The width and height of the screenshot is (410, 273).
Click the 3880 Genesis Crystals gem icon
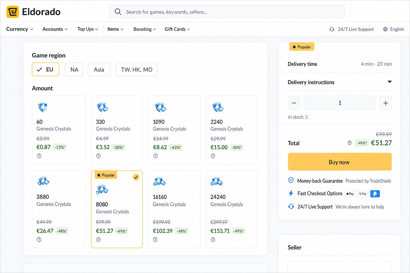(44, 181)
